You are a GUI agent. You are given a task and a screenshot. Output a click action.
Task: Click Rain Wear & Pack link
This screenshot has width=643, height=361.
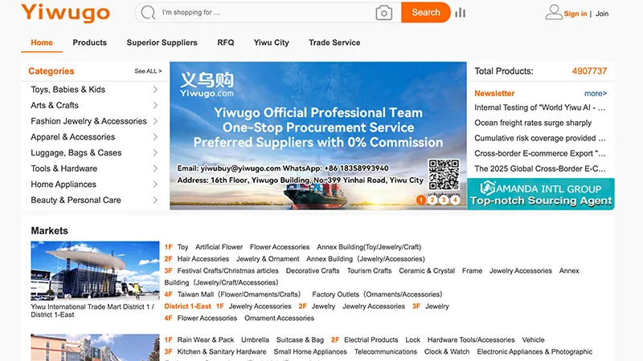click(x=206, y=339)
